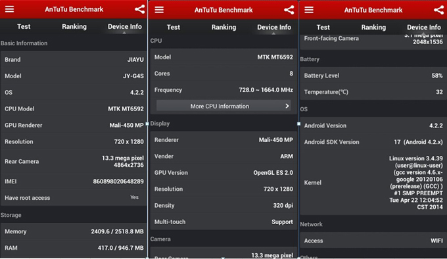Select Have root access Yes row
The height and width of the screenshot is (259, 447).
(x=74, y=197)
